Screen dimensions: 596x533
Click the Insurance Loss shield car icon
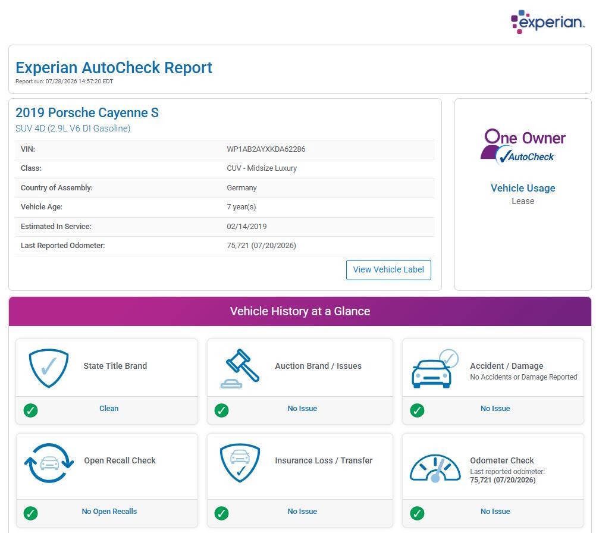(240, 463)
